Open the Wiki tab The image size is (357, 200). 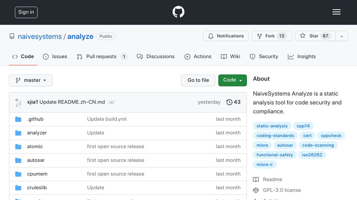coord(231,56)
